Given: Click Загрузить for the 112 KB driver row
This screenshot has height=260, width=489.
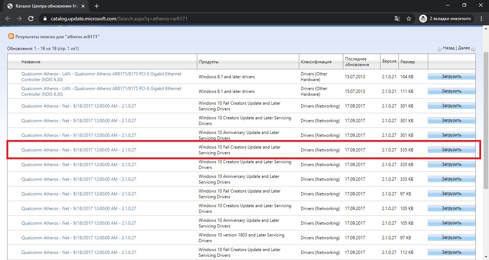Looking at the screenshot, I should [451, 252].
